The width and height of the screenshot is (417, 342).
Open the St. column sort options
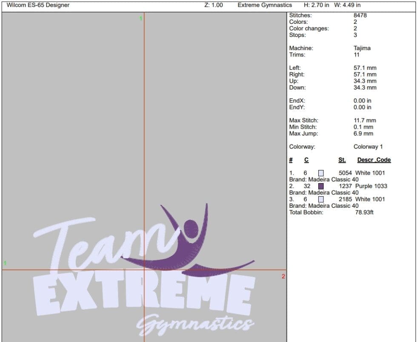[x=342, y=160]
